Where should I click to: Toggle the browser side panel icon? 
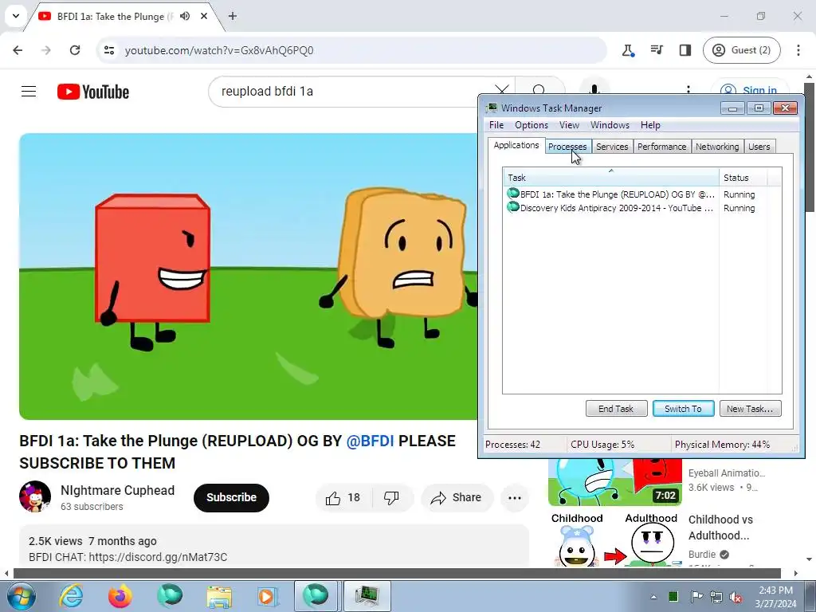point(685,50)
